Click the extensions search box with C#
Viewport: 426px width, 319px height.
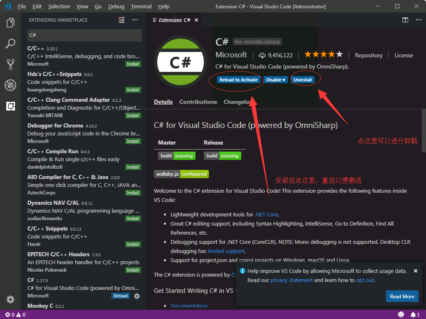[84, 35]
